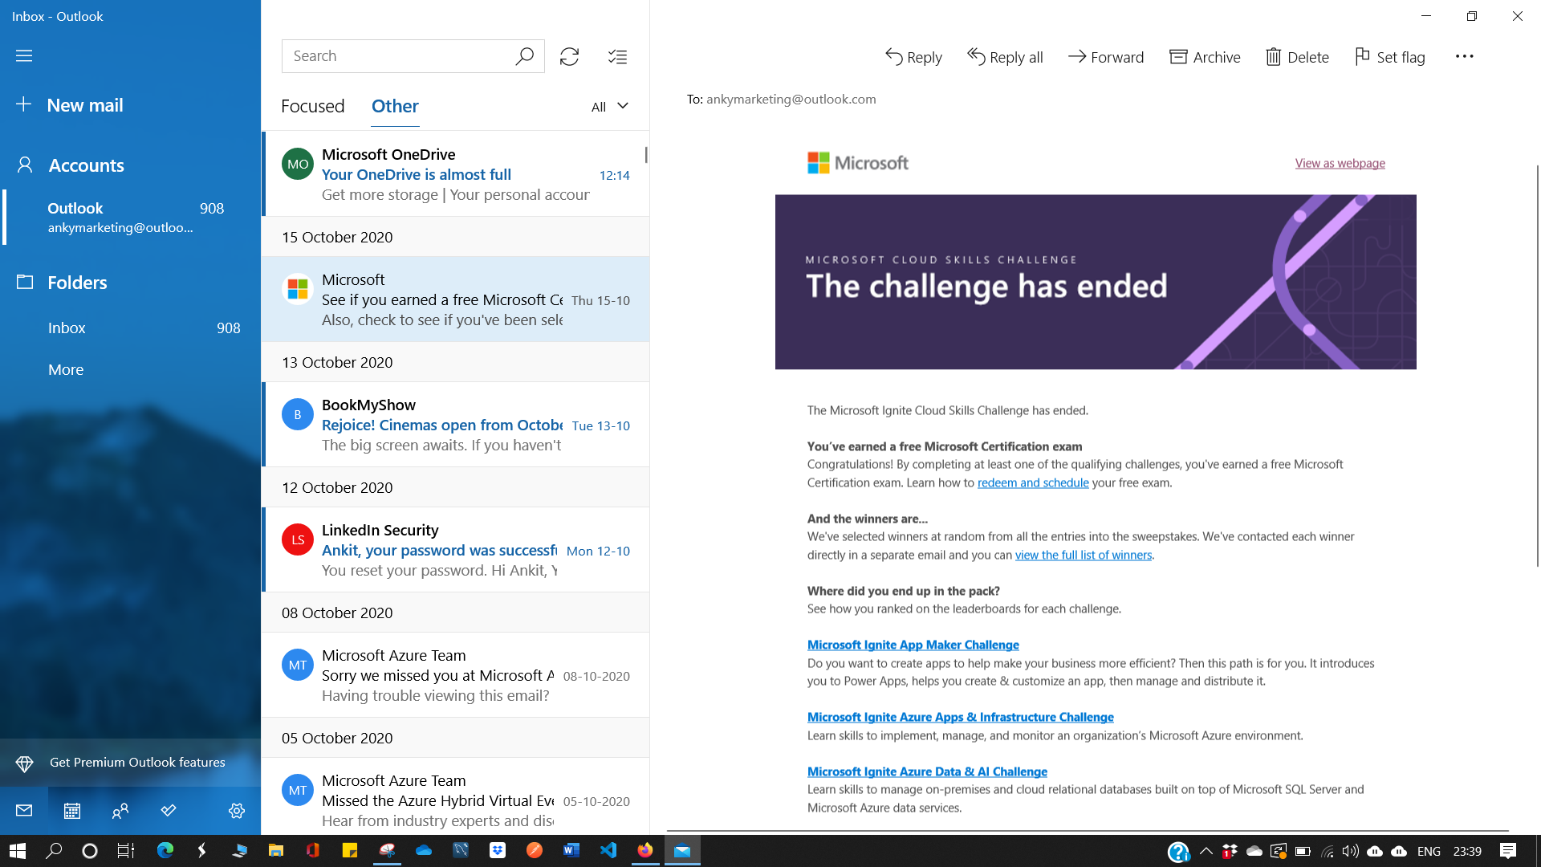The width and height of the screenshot is (1541, 867).
Task: Open the People contacts icon
Action: click(120, 811)
